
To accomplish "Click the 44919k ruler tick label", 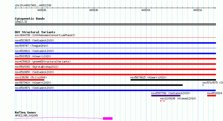I will click(94, 10).
